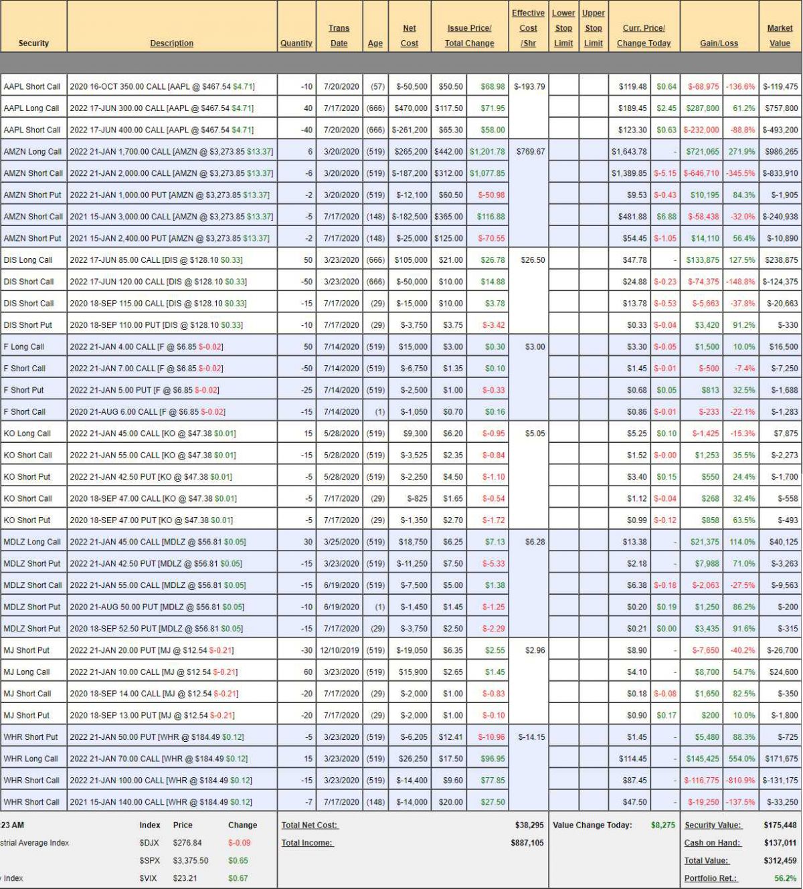Click the Quantity column header
Viewport: 803px width, 889px height.
pos(296,43)
